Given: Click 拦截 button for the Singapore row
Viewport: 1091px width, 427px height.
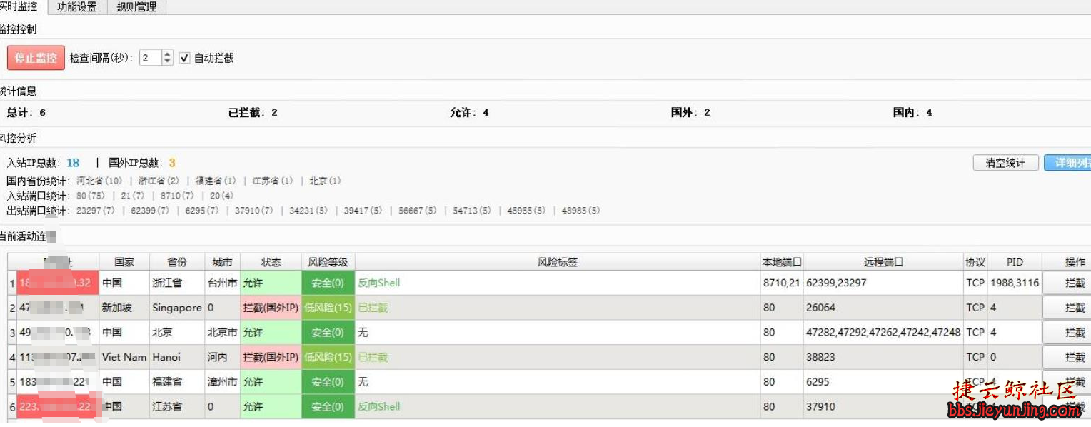Looking at the screenshot, I should [1067, 308].
